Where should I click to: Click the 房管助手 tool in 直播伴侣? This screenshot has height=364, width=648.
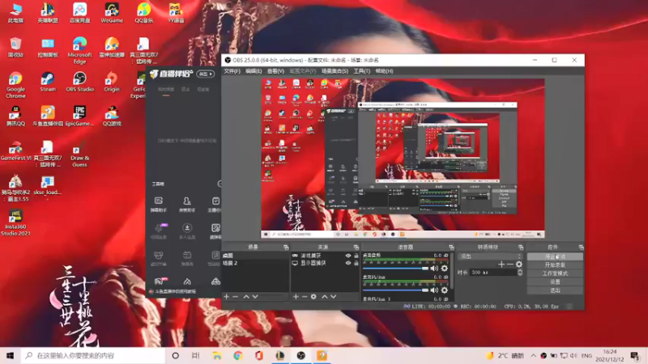pos(187,205)
